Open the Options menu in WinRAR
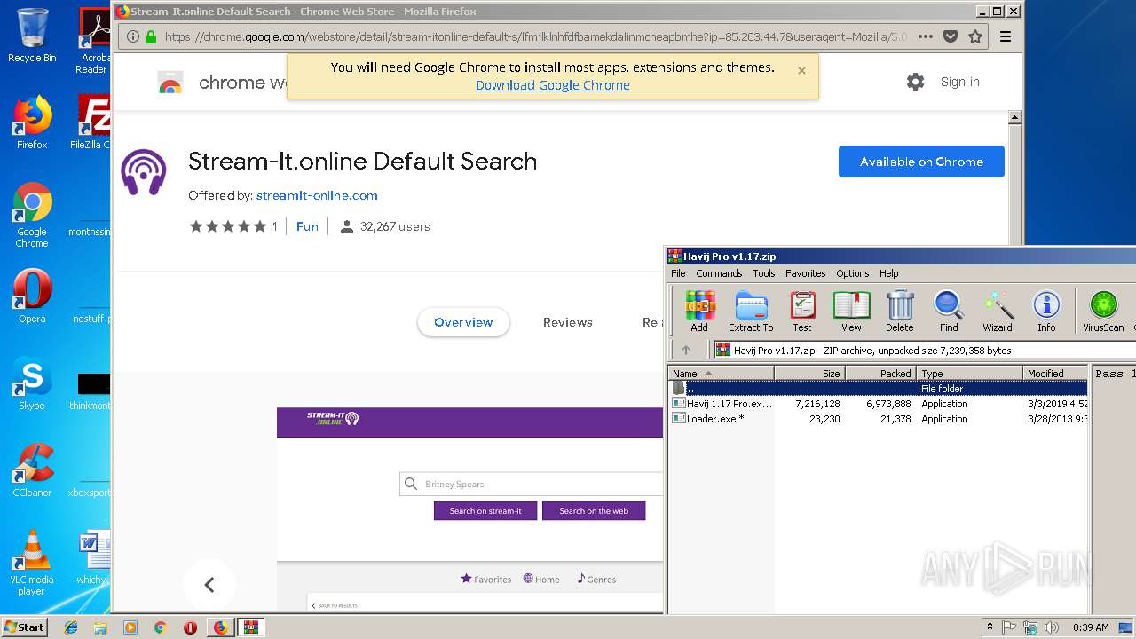 (852, 273)
